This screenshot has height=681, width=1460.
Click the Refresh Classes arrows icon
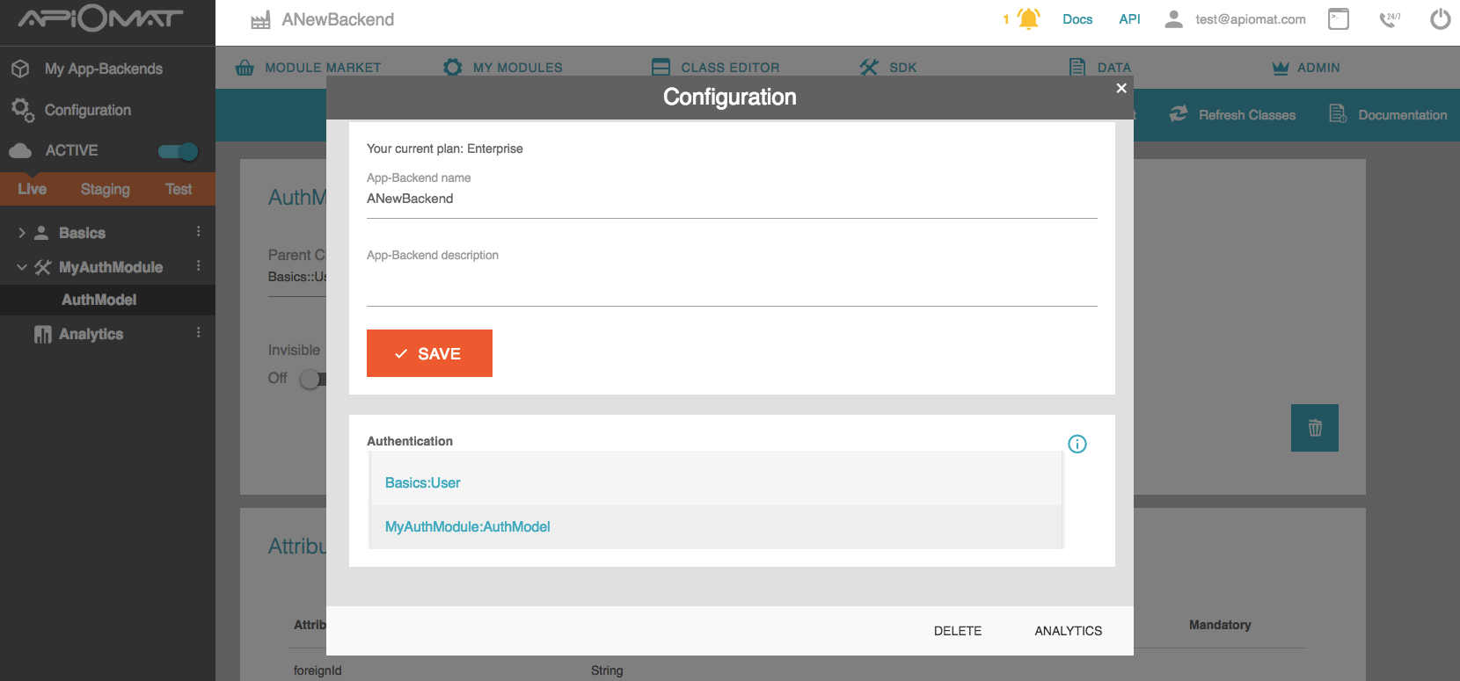(x=1179, y=114)
